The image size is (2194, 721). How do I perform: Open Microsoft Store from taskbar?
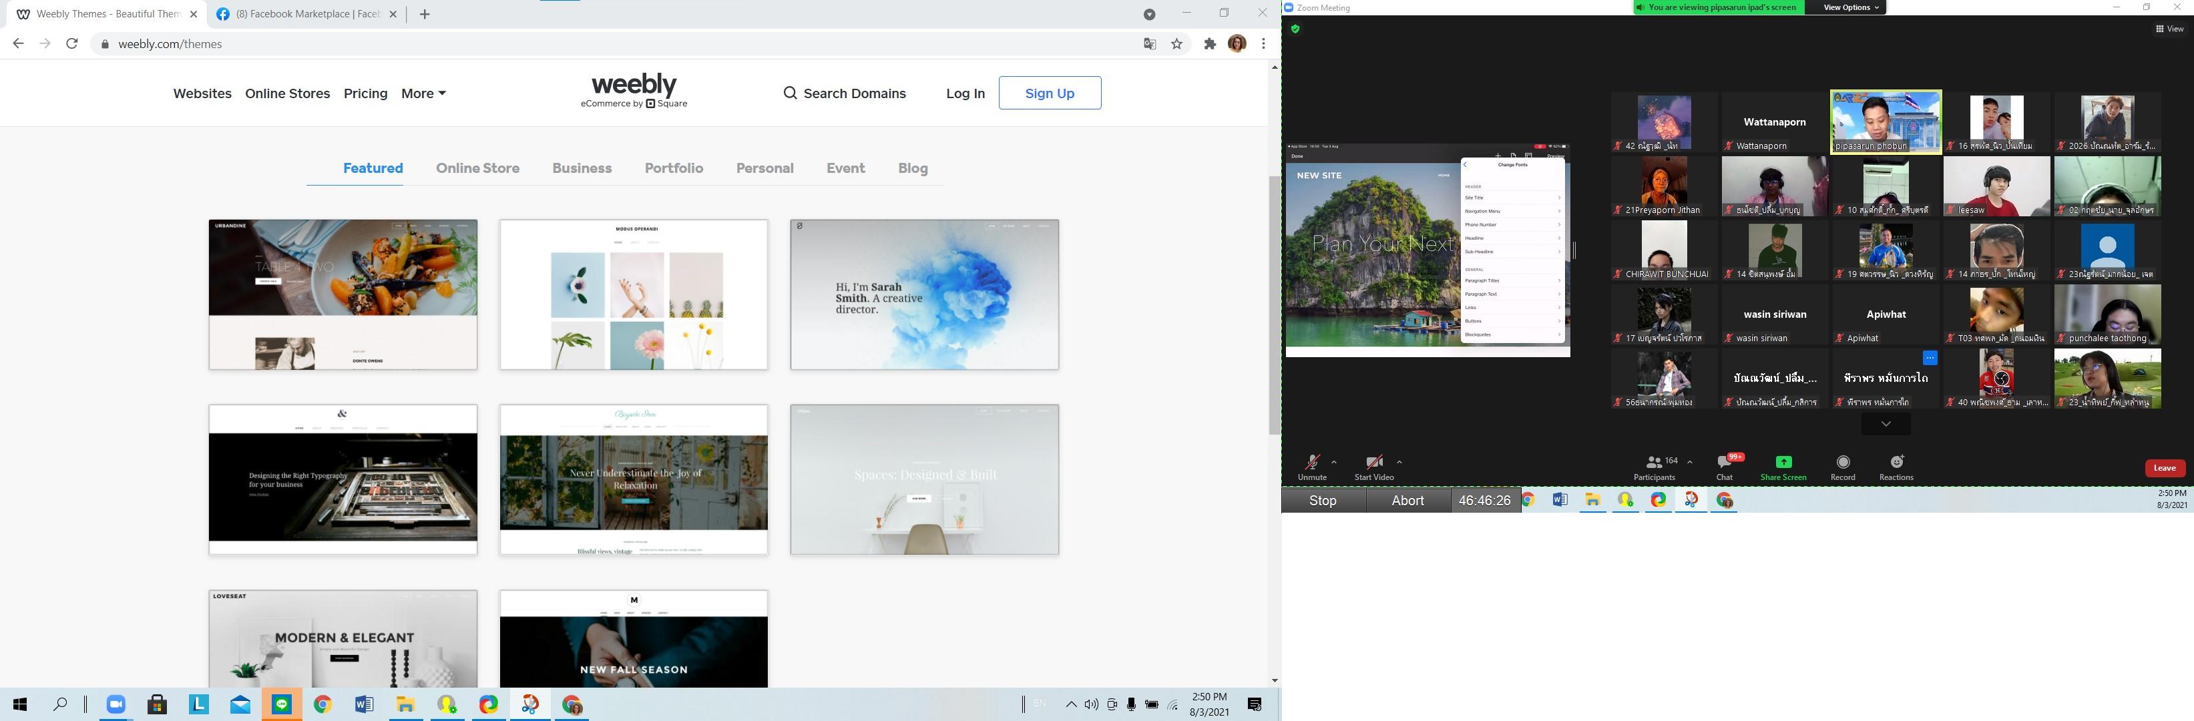(x=157, y=704)
